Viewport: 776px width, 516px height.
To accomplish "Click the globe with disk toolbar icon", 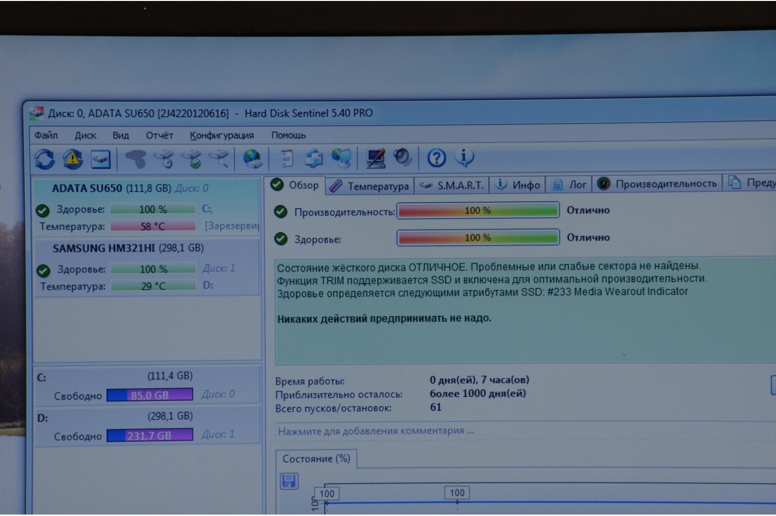I will click(x=252, y=159).
